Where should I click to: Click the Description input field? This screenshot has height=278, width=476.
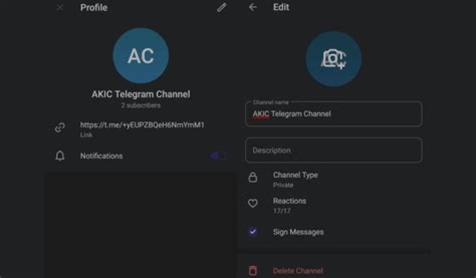tap(333, 150)
